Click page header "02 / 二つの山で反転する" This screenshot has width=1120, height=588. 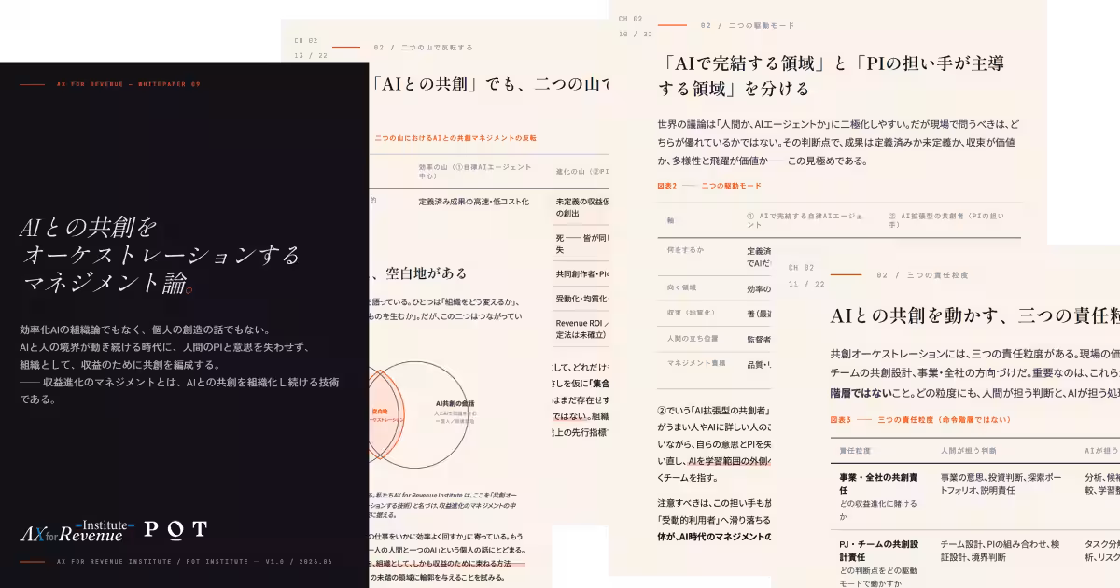coord(423,47)
